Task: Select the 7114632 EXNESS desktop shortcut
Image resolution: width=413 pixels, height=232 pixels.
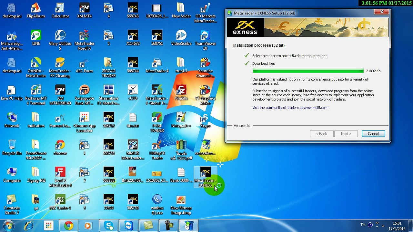Action: [133, 38]
